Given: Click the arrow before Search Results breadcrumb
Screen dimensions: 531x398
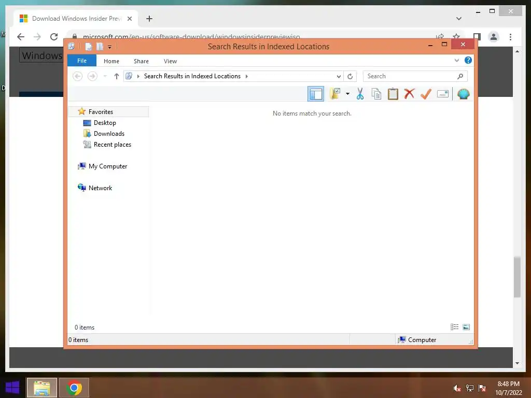Looking at the screenshot, I should 138,76.
